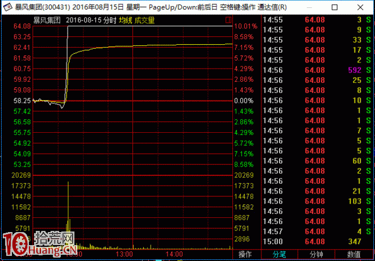
Task: Click the 2016-08-15 分时 label above the chart
Action: coord(91,20)
